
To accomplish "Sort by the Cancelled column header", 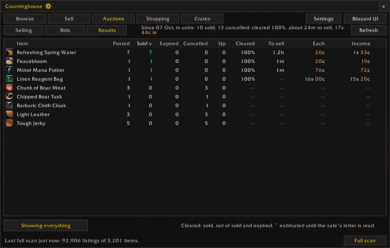I will (x=195, y=43).
